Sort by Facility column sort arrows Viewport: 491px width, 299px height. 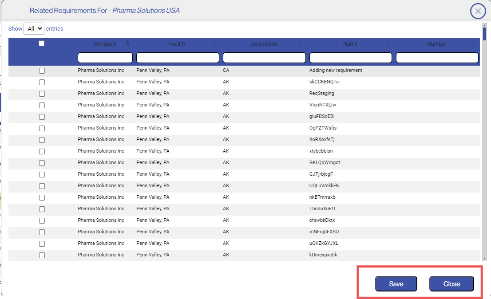click(x=215, y=44)
